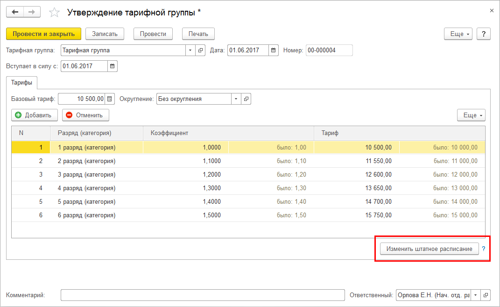The height and width of the screenshot is (307, 500).
Task: Click the Комментарий input field
Action: pyautogui.click(x=203, y=295)
